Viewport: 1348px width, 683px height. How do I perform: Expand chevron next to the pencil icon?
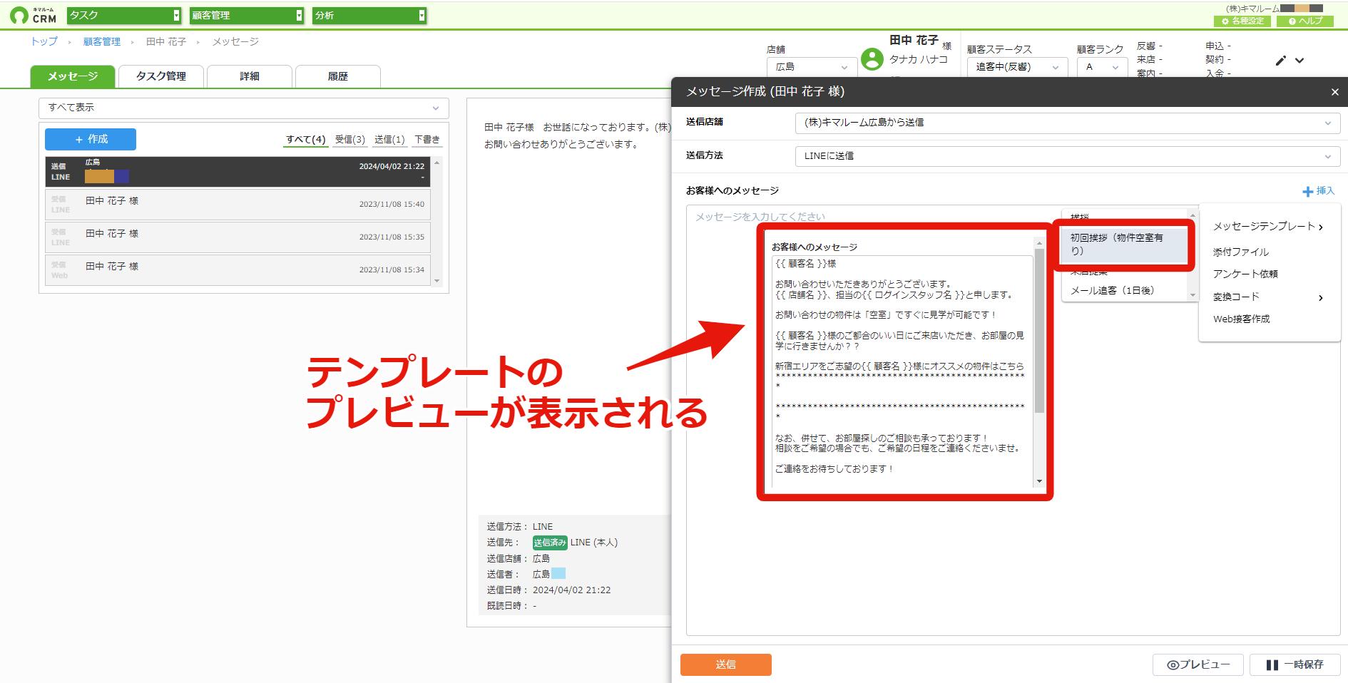point(1300,61)
